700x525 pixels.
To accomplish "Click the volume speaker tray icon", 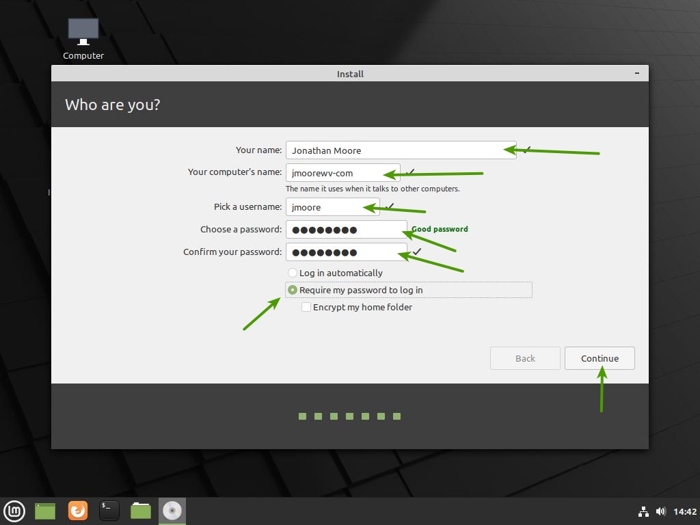I will (x=660, y=511).
